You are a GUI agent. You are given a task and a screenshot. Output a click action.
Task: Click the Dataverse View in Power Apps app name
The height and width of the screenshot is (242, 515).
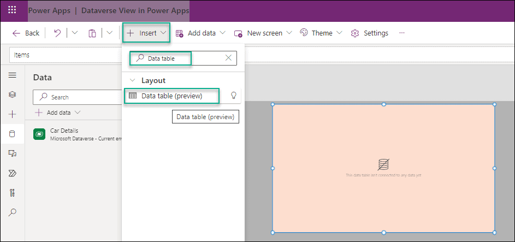135,10
